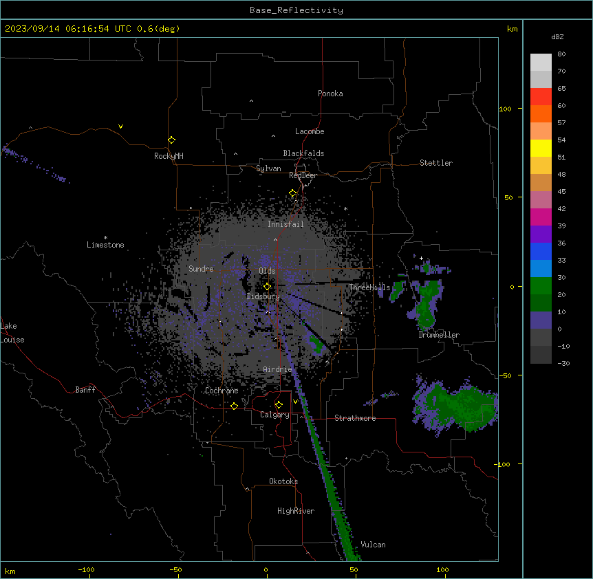Click the HighRiver label

click(x=296, y=511)
